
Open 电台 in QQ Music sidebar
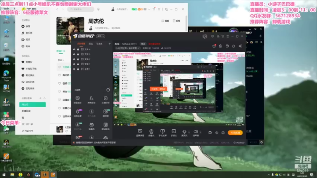click(26, 46)
